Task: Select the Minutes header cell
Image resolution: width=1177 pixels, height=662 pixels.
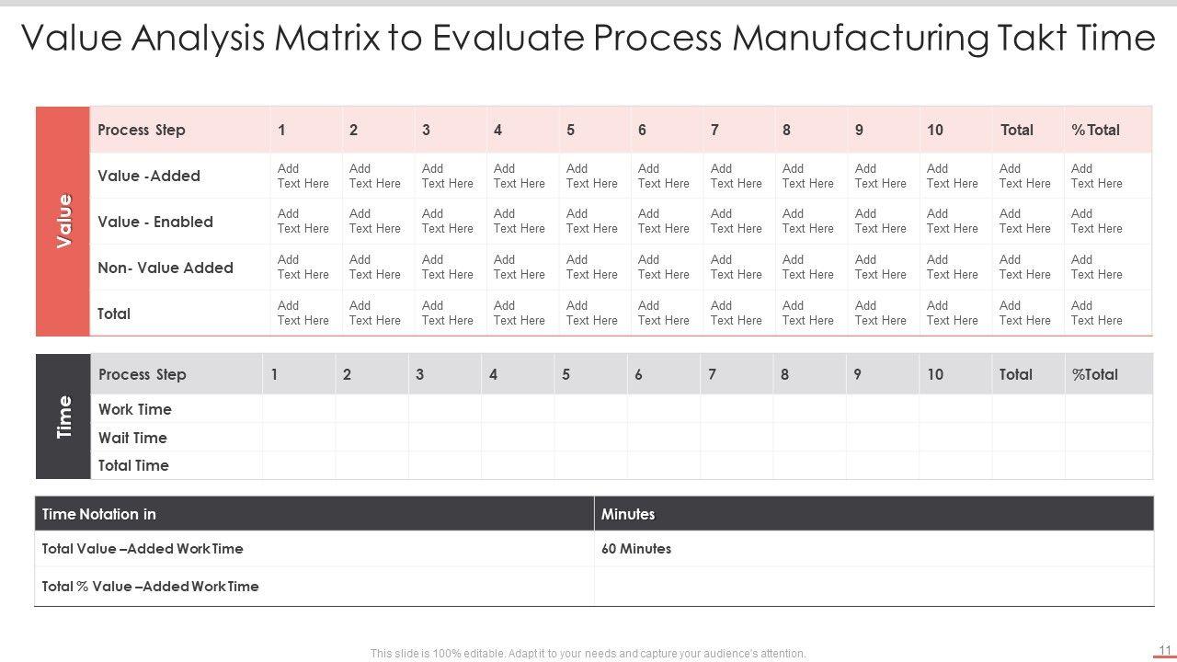Action: tap(628, 514)
